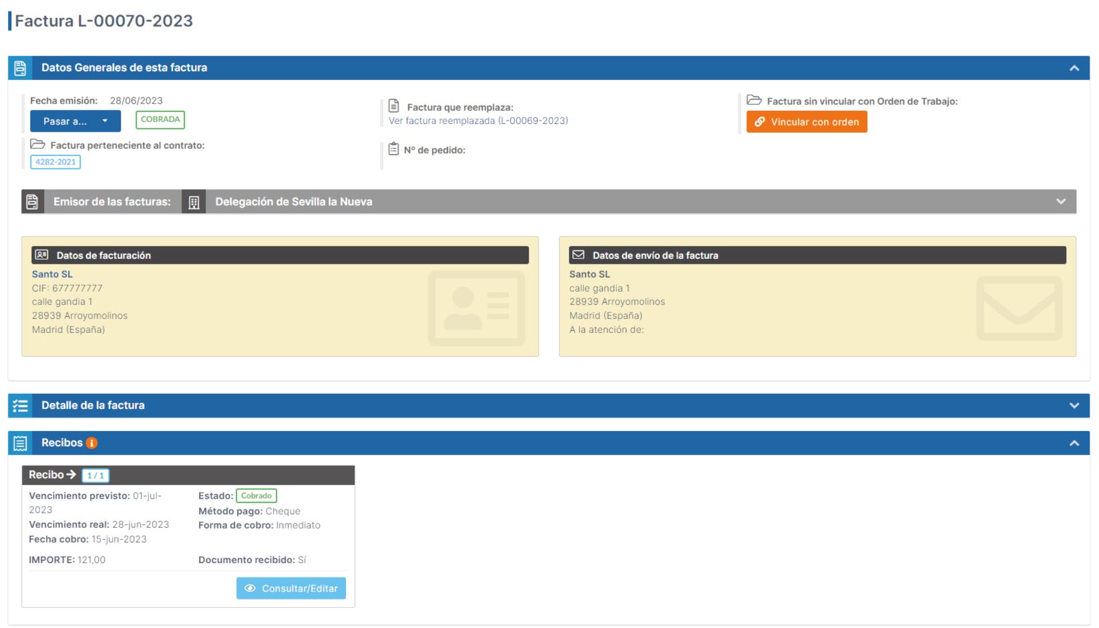Image resolution: width=1099 pixels, height=628 pixels.
Task: Click the eye icon in Consultar/Editar button
Action: click(250, 589)
